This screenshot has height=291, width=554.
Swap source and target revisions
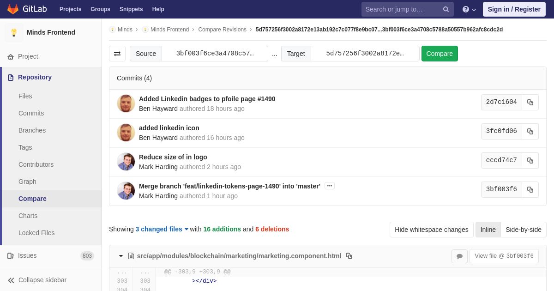pyautogui.click(x=117, y=54)
